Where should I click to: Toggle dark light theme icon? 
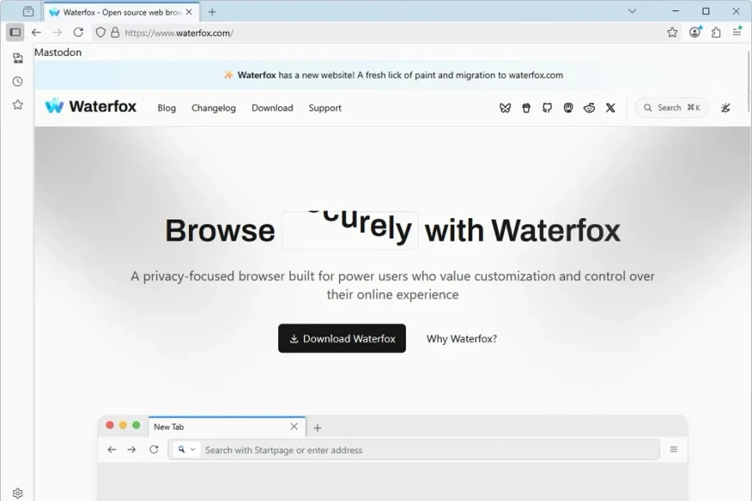pos(725,108)
